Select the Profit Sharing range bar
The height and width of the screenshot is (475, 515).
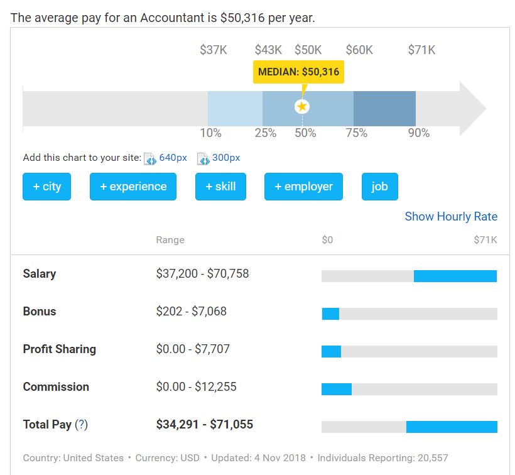coord(331,351)
